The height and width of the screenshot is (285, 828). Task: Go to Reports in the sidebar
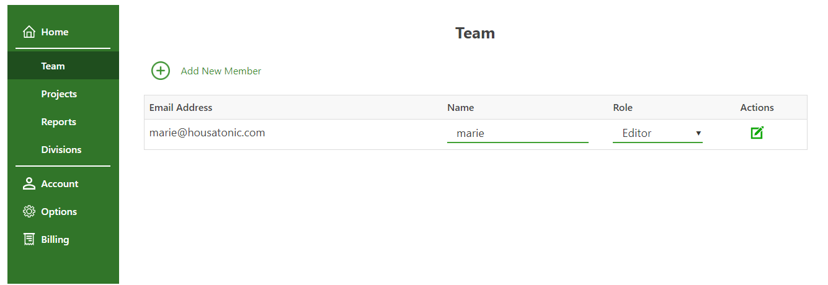tap(58, 121)
